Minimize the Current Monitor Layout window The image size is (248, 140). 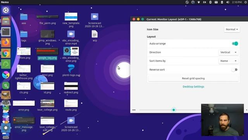(138, 19)
